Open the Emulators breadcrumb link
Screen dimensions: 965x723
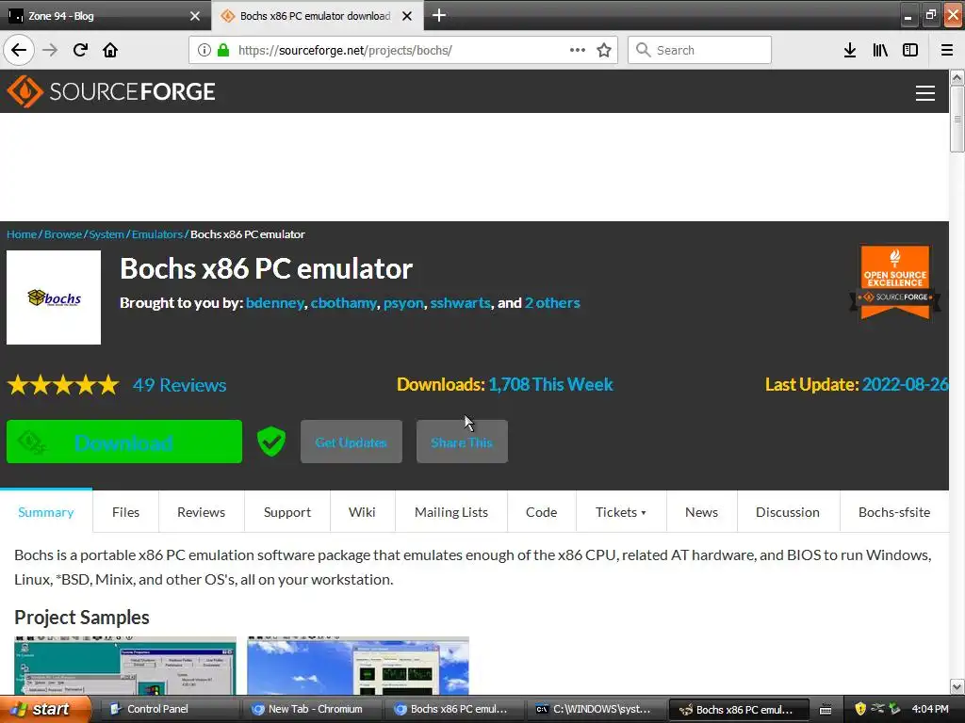(157, 234)
